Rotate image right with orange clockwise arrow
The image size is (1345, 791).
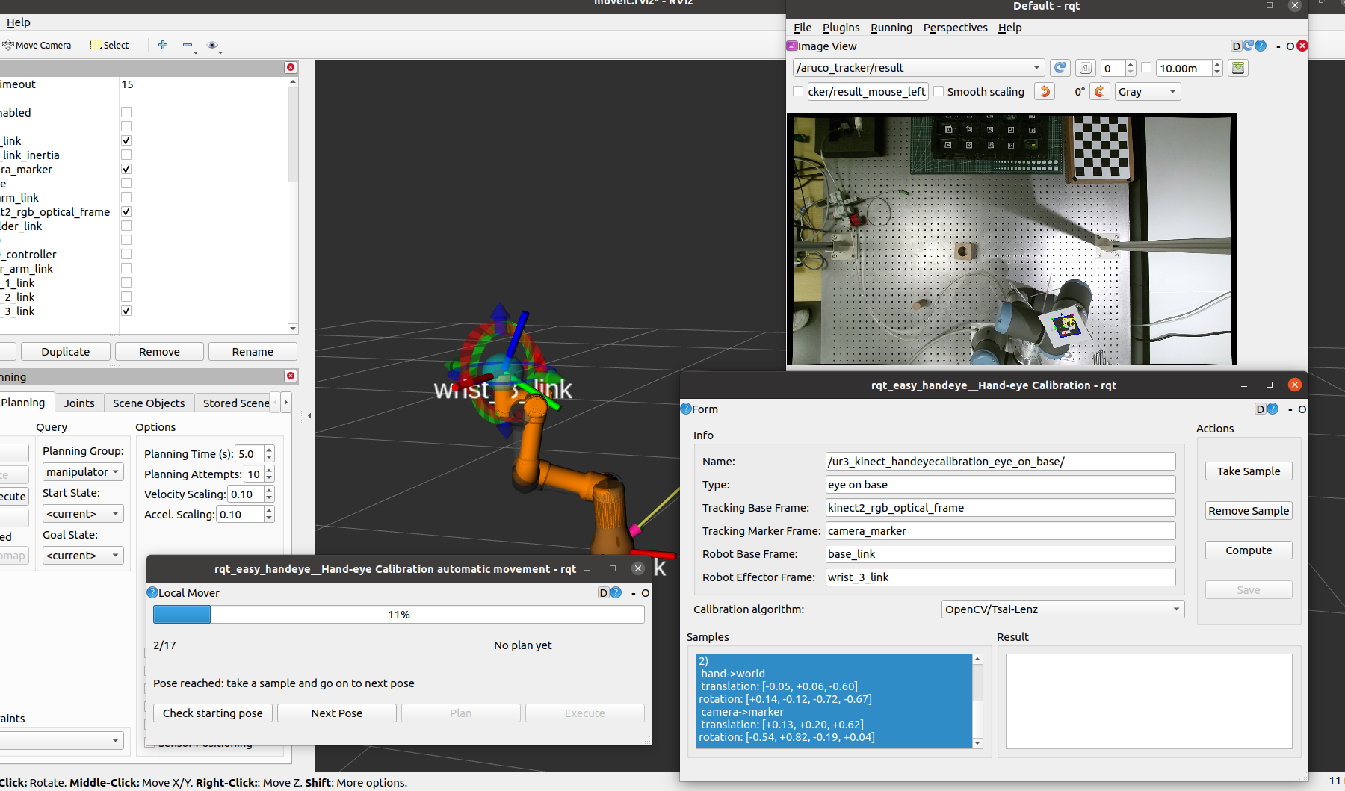(x=1099, y=91)
